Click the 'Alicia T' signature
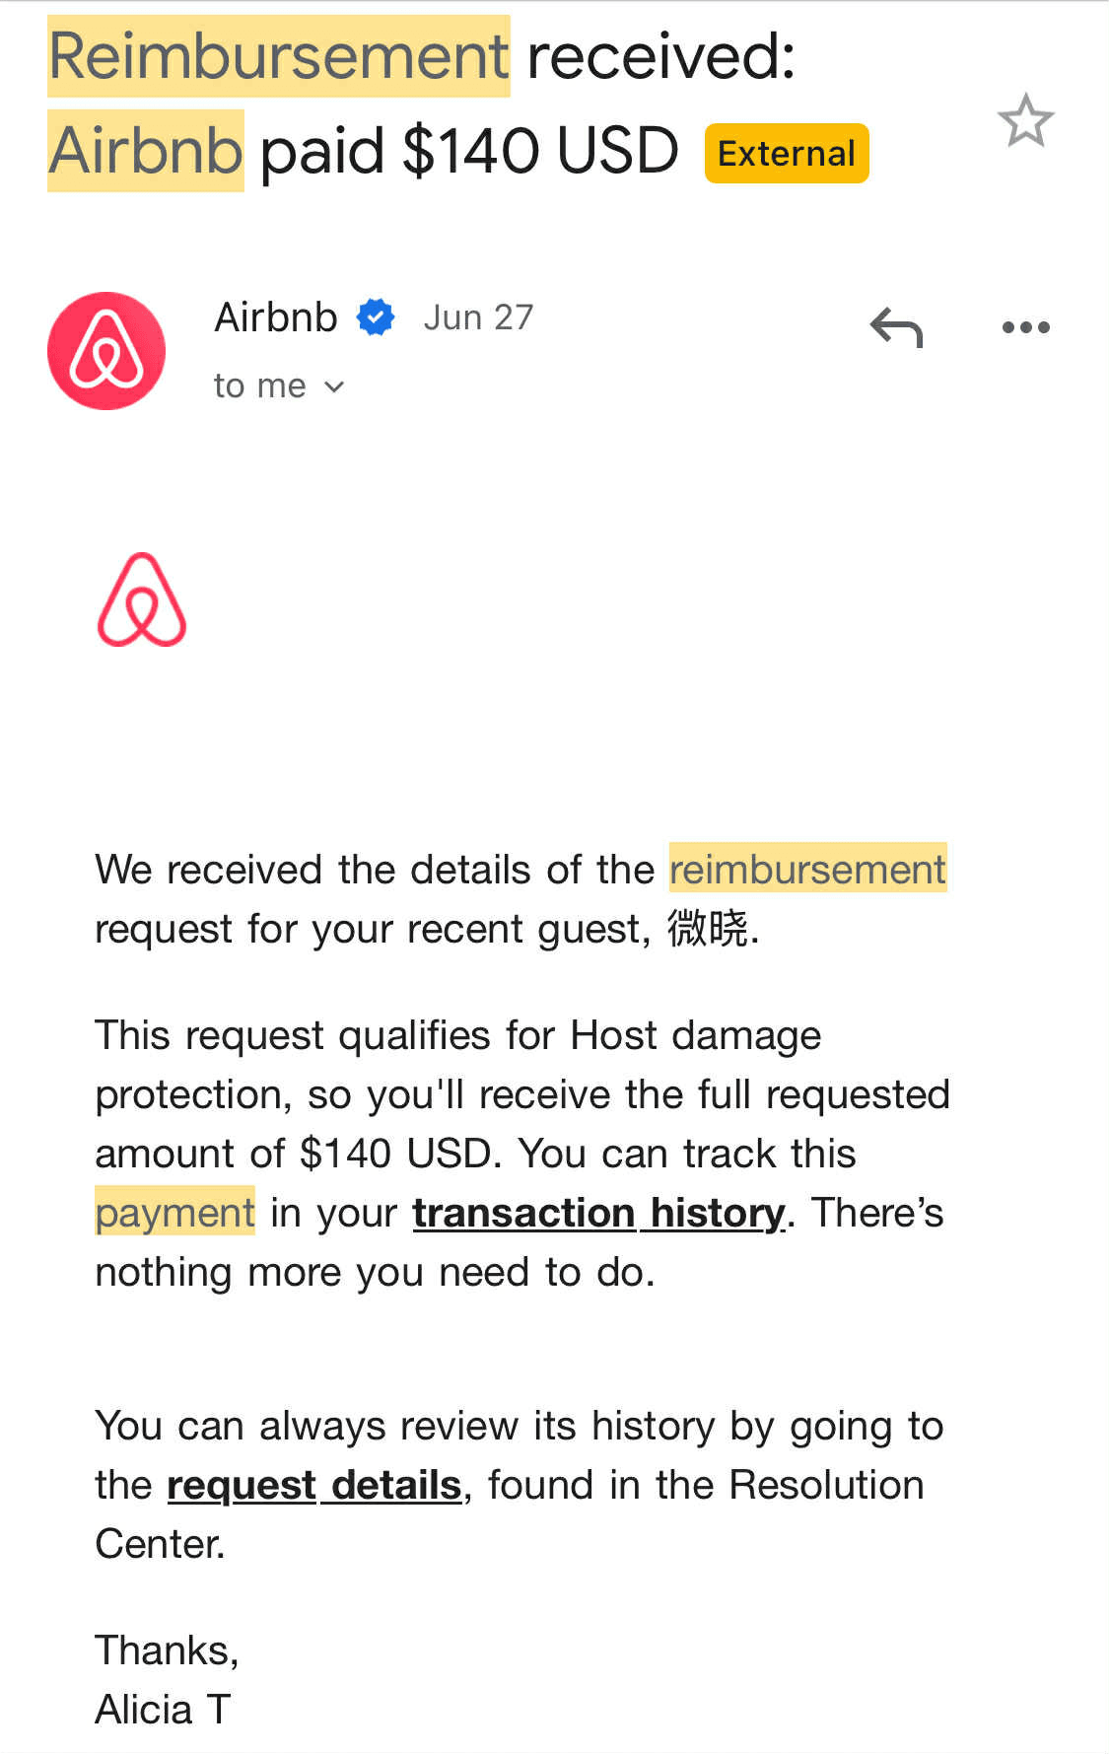The width and height of the screenshot is (1109, 1754). pos(163,1709)
